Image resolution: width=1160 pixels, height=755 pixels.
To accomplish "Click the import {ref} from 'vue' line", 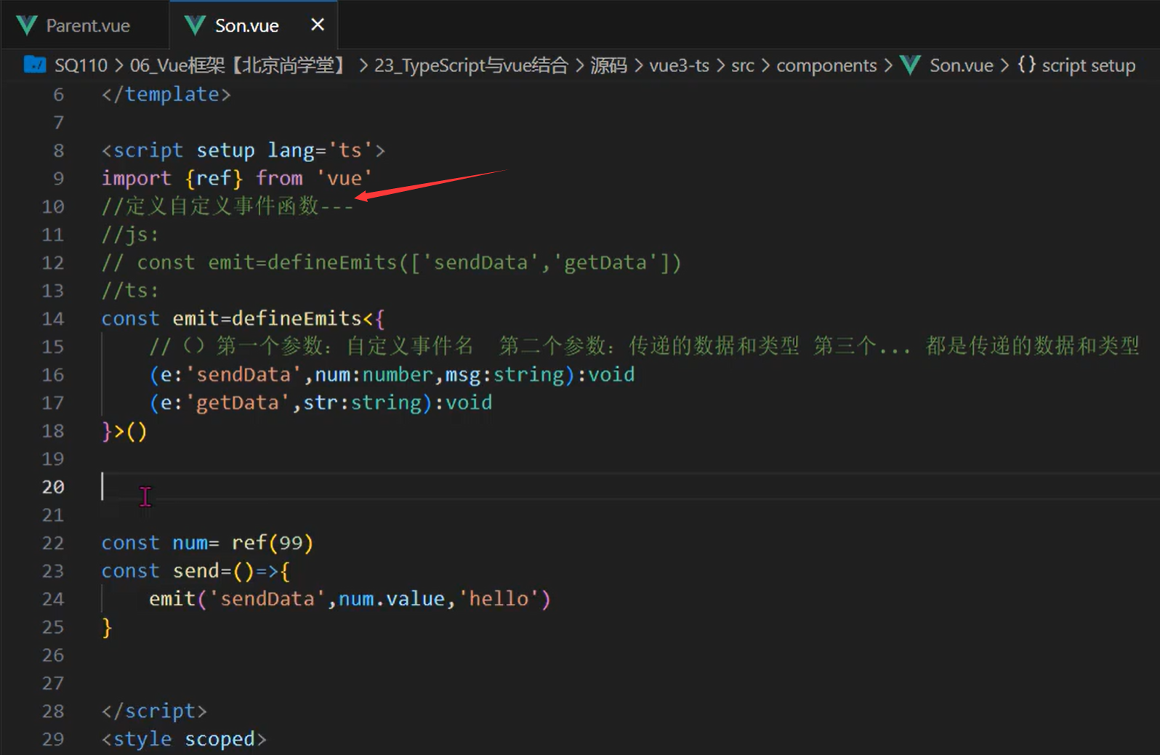I will [236, 178].
